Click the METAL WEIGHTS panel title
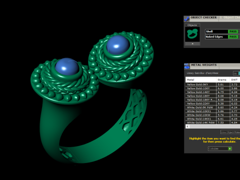 point(203,65)
